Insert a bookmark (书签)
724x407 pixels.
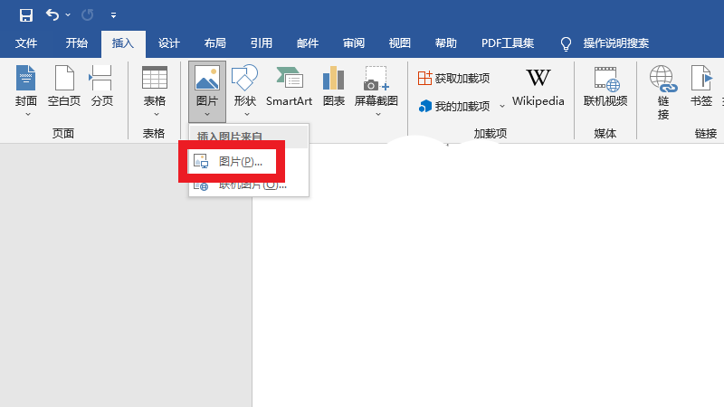click(x=701, y=89)
